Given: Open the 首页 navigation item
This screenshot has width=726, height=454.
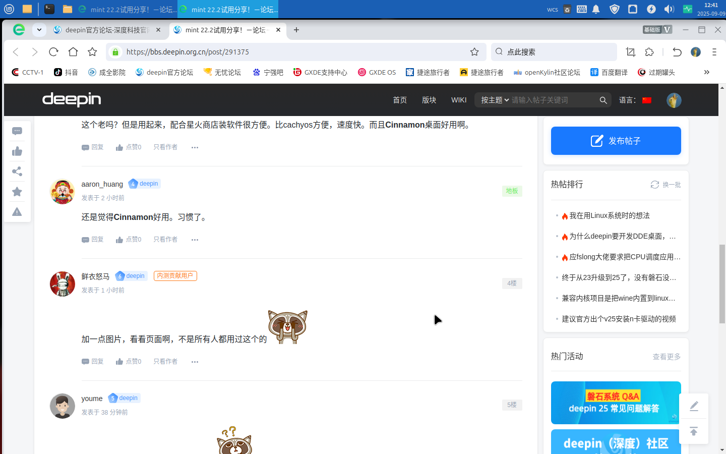Looking at the screenshot, I should pos(400,100).
